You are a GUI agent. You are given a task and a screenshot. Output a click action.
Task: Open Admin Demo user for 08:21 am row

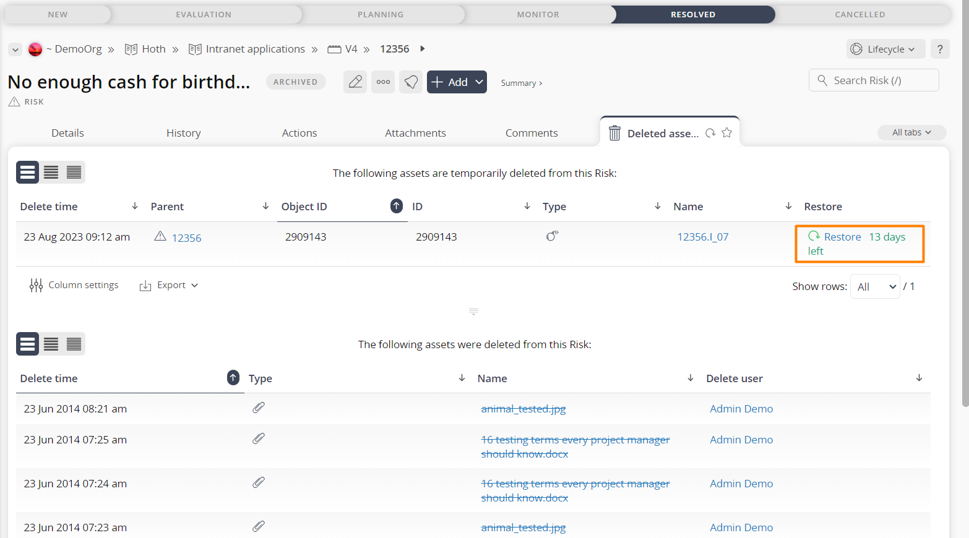(741, 409)
